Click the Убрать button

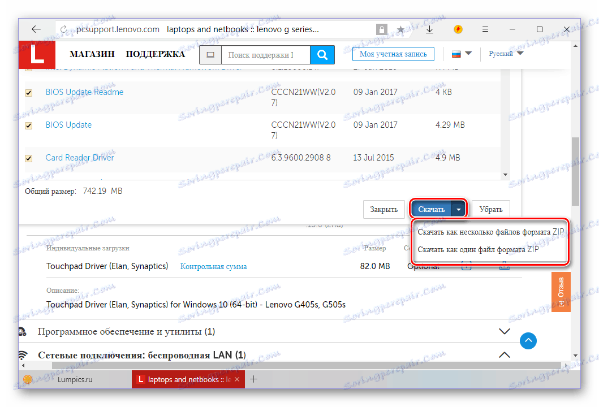(491, 209)
